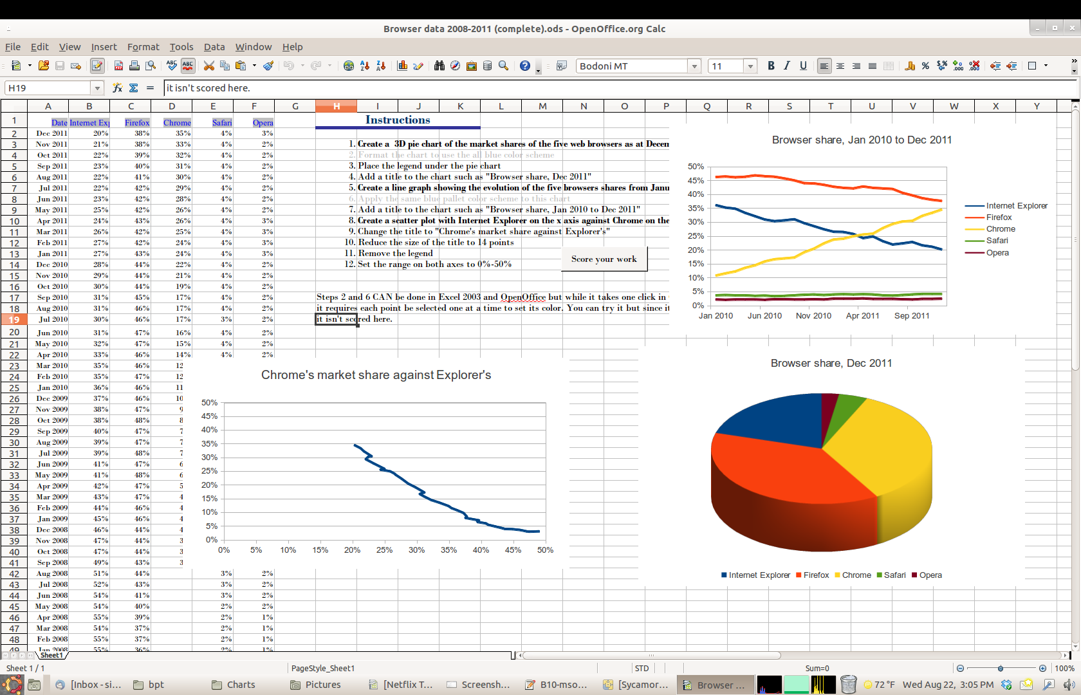The width and height of the screenshot is (1081, 695).
Task: Click the Print icon
Action: coord(134,66)
